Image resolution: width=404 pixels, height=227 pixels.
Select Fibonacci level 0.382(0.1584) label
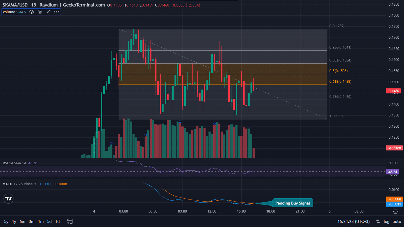340,60
